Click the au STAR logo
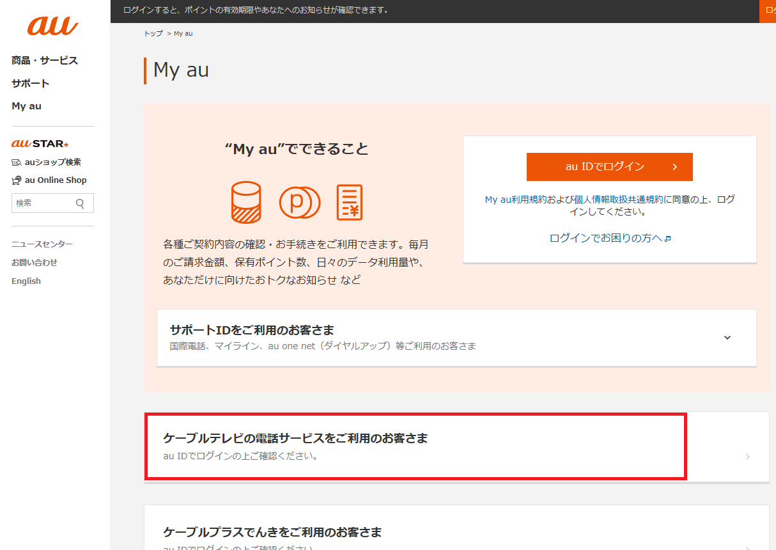The width and height of the screenshot is (776, 550). pos(40,144)
